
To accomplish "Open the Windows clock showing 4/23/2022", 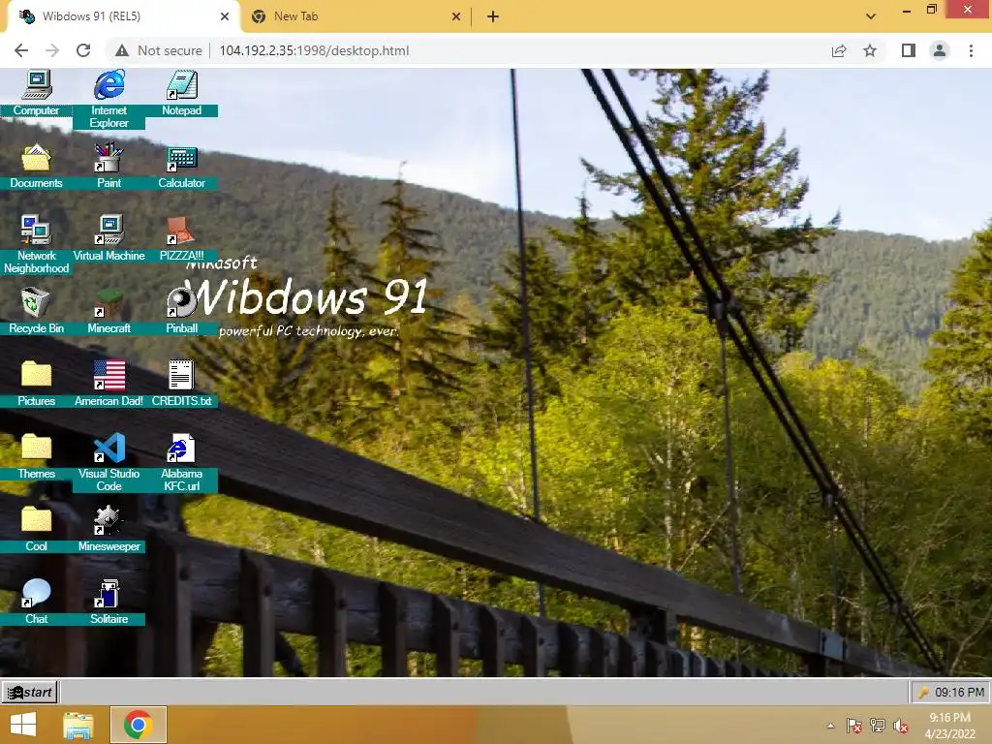I will [x=949, y=726].
